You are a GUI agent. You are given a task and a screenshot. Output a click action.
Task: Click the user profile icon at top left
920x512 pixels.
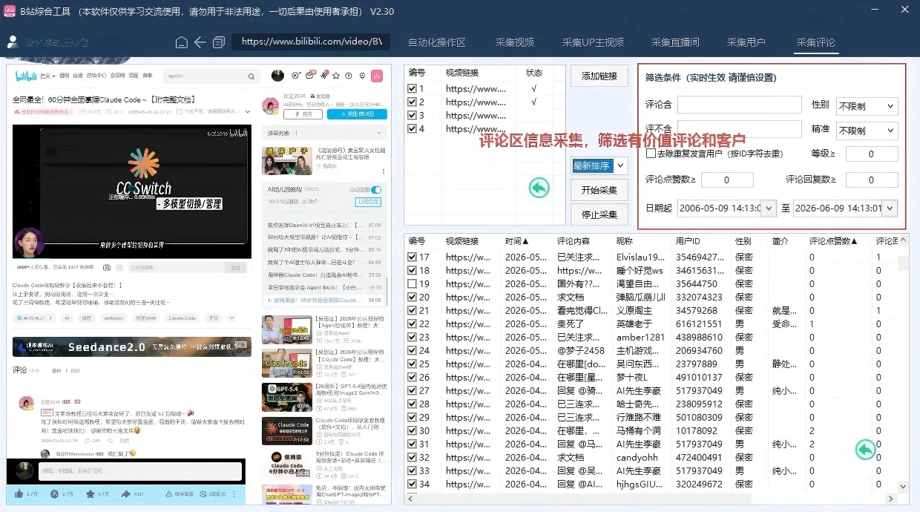[x=13, y=43]
